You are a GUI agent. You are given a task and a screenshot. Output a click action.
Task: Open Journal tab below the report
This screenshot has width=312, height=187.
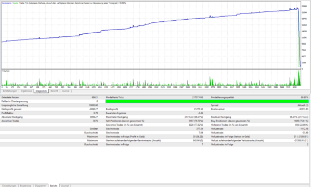click(65, 185)
